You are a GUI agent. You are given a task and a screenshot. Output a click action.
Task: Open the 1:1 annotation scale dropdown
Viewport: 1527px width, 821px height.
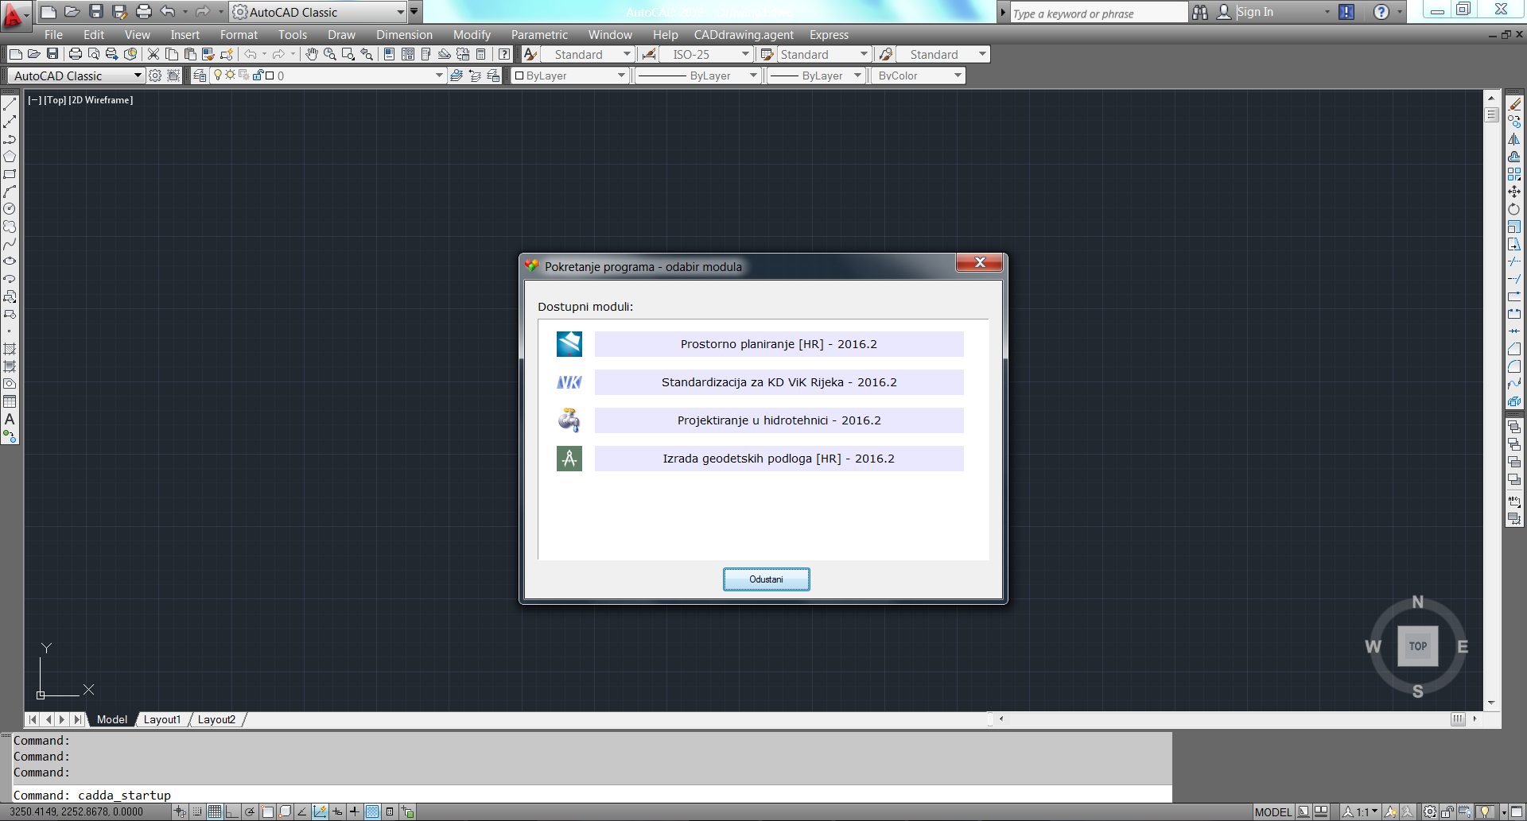click(1362, 811)
